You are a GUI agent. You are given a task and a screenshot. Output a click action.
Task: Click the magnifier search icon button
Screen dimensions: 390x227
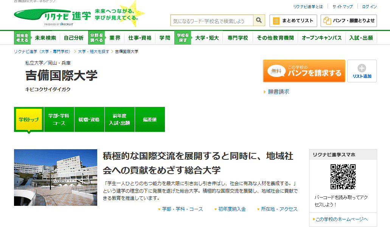coord(259,20)
